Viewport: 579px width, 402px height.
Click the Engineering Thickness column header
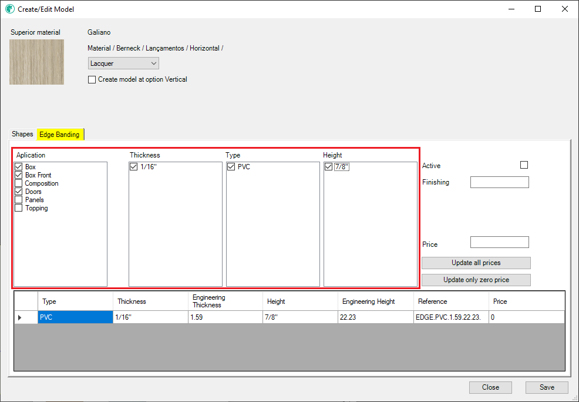pos(225,301)
